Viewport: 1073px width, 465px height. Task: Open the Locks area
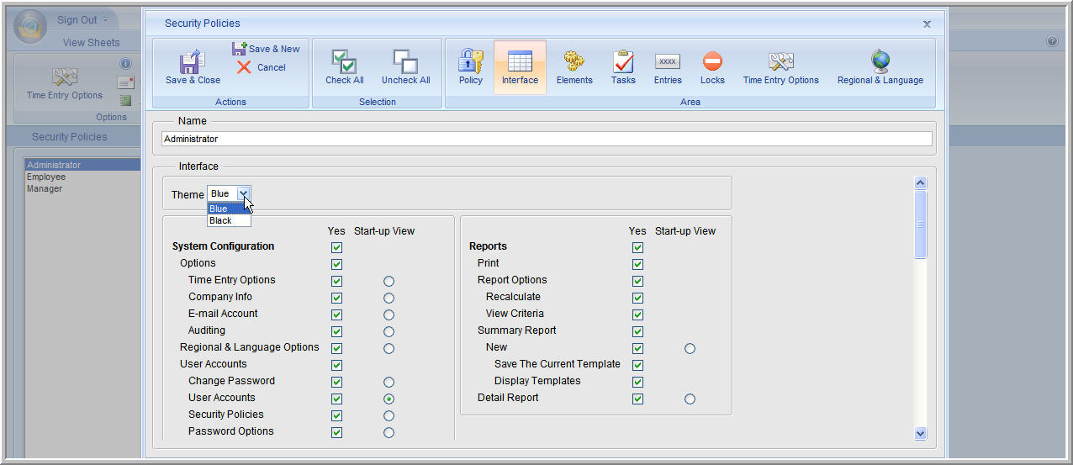coord(712,67)
